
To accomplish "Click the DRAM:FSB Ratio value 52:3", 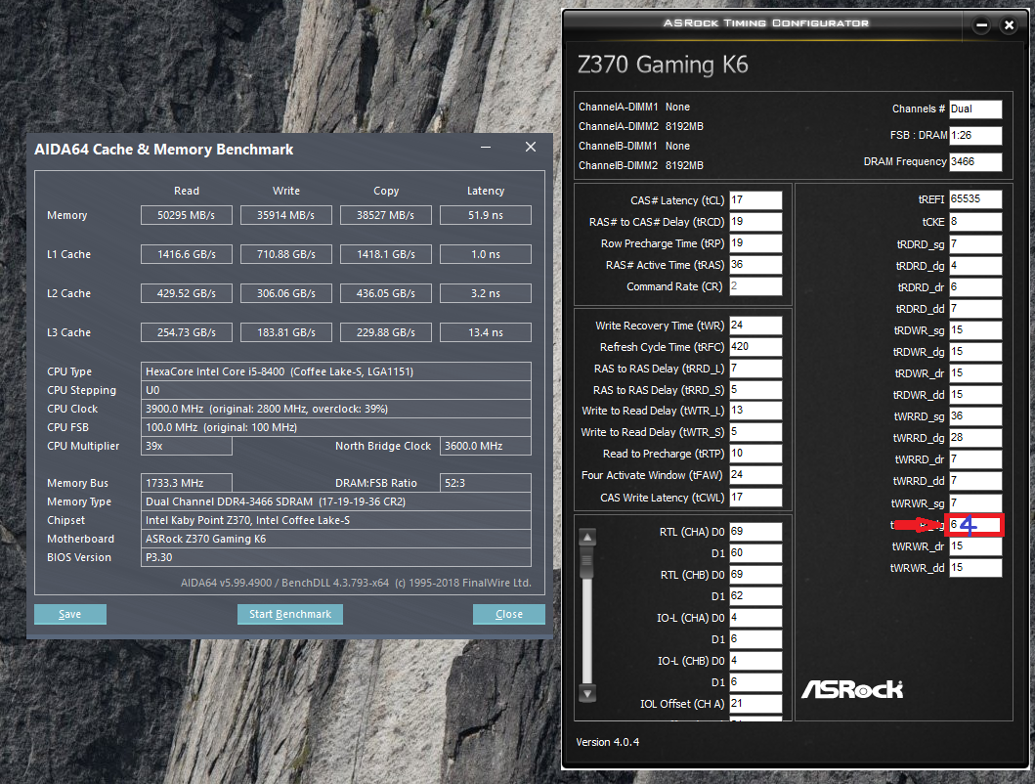I will (485, 483).
